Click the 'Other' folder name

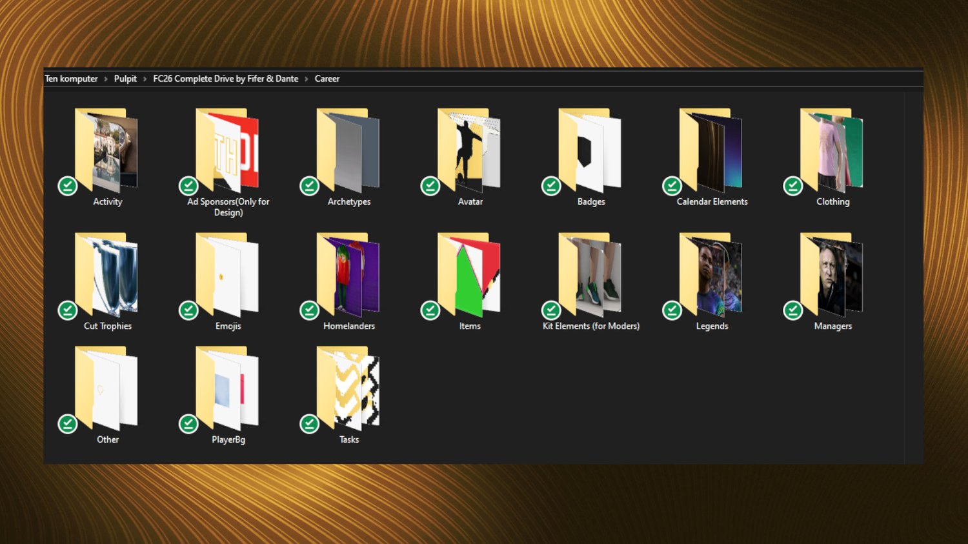pyautogui.click(x=108, y=440)
